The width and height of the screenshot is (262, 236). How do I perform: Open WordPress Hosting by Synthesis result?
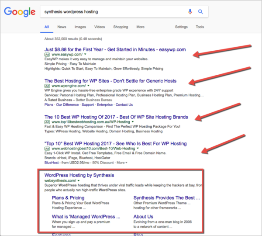pyautogui.click(x=79, y=175)
